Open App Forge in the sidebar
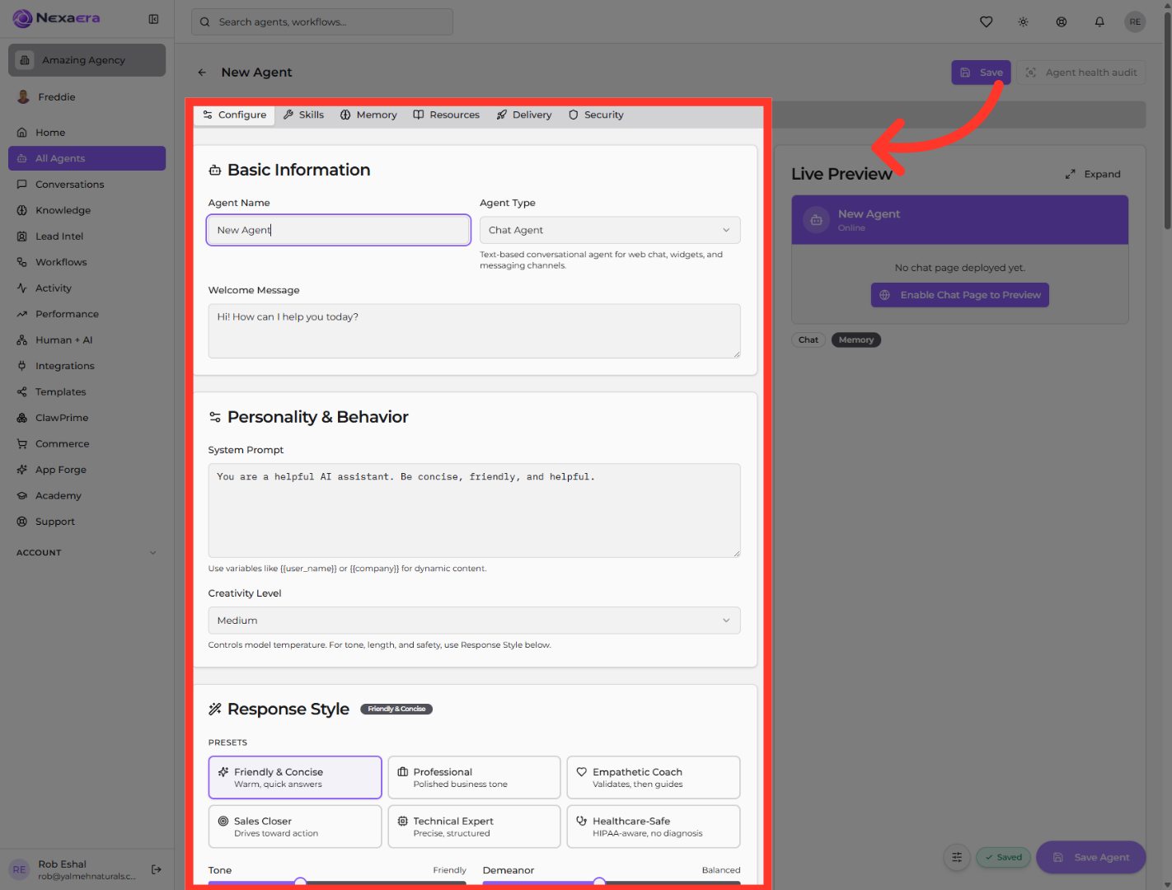 [x=87, y=470]
